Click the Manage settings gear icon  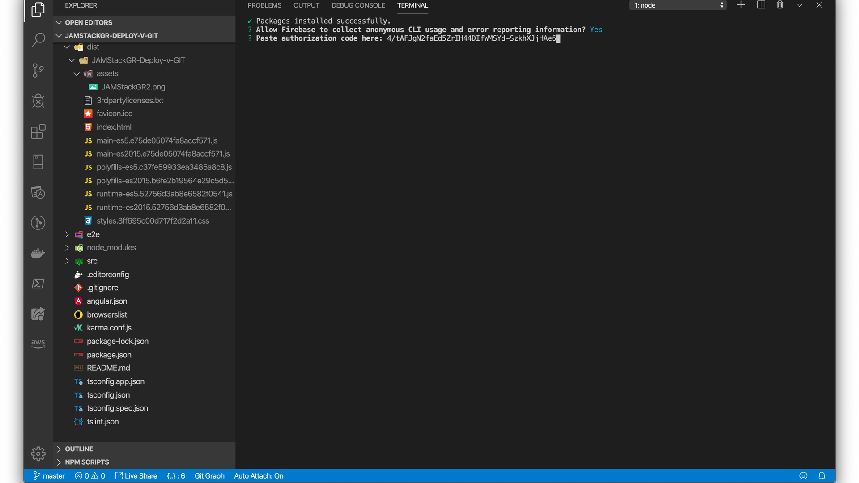pyautogui.click(x=38, y=453)
